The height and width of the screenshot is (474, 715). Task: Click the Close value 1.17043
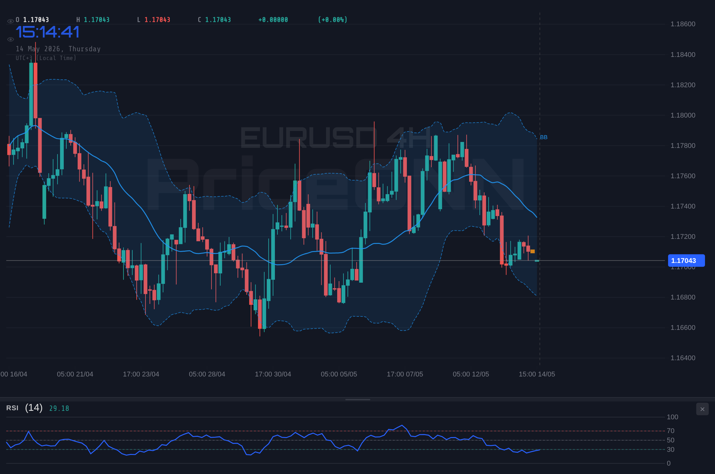tap(218, 20)
